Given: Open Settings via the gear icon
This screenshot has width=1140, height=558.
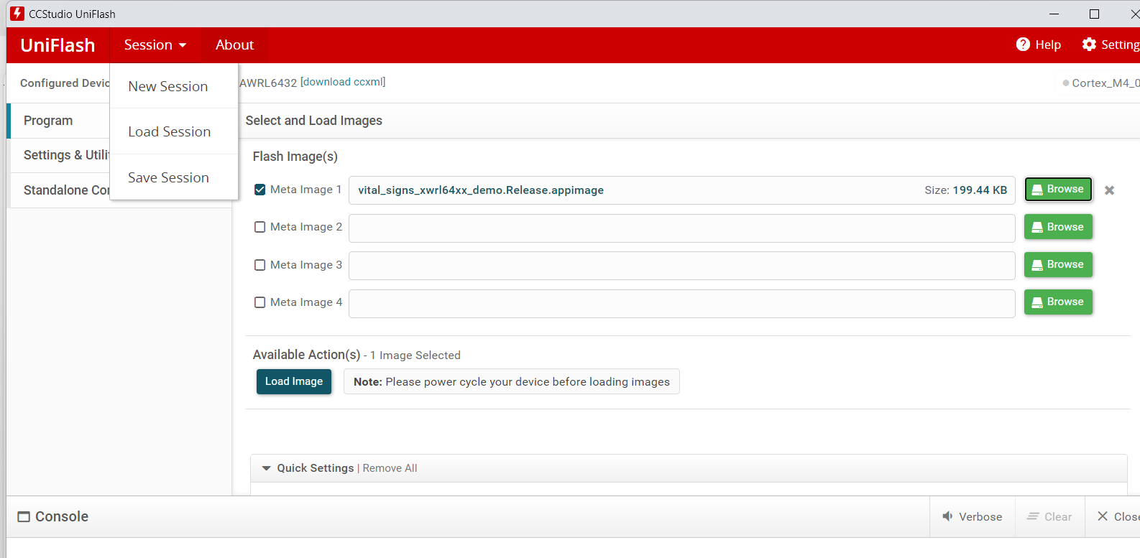Looking at the screenshot, I should coord(1089,45).
